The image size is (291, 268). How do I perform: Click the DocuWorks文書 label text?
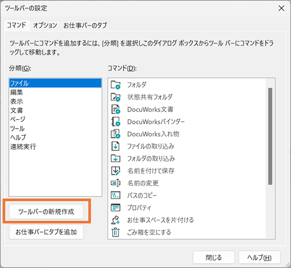150,109
